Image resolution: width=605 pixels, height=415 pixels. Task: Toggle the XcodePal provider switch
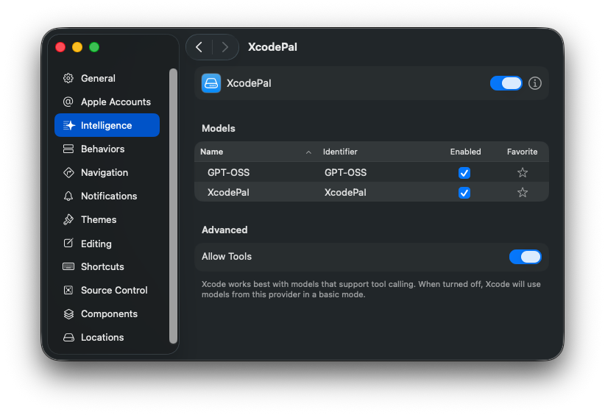[x=506, y=83]
